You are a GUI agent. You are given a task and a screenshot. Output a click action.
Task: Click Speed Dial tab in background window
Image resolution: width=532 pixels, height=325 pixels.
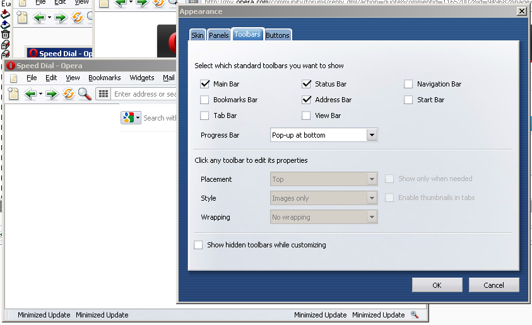tap(60, 53)
